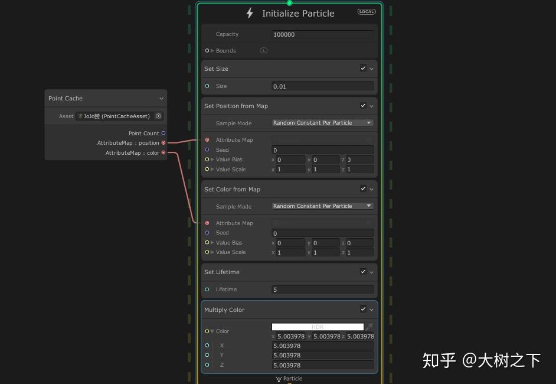
Task: Collapse the Set Lifetime block chevron
Action: [x=371, y=272]
